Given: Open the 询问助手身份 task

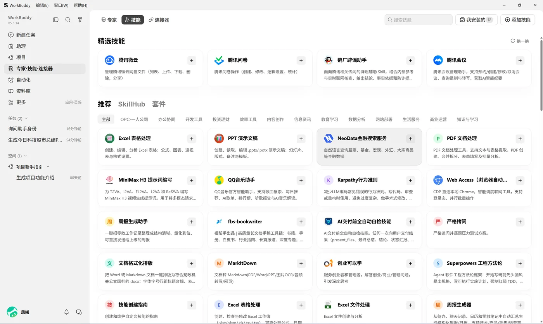Looking at the screenshot, I should (x=45, y=129).
